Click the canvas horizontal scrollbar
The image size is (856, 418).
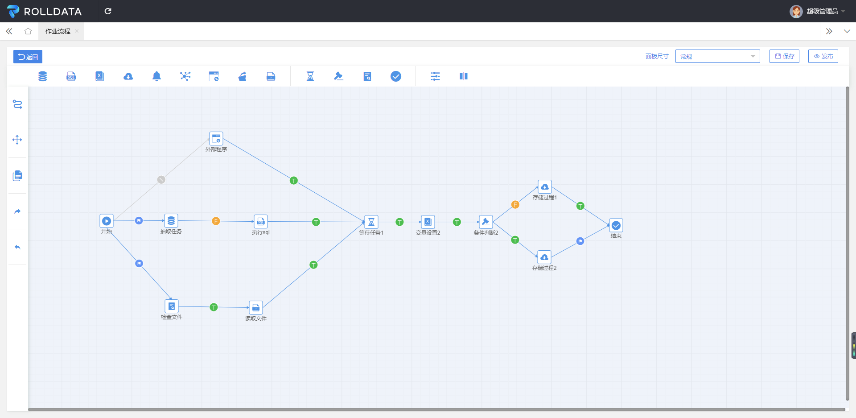coord(437,409)
